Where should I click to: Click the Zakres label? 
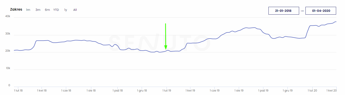click(16, 10)
